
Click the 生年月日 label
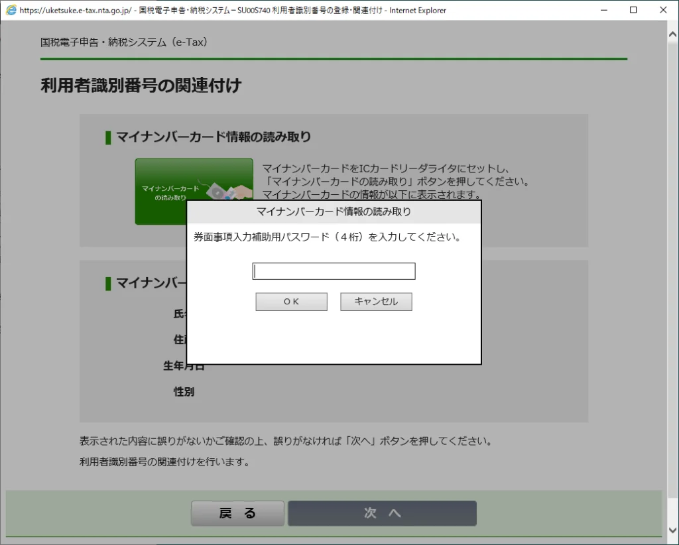[x=184, y=366]
